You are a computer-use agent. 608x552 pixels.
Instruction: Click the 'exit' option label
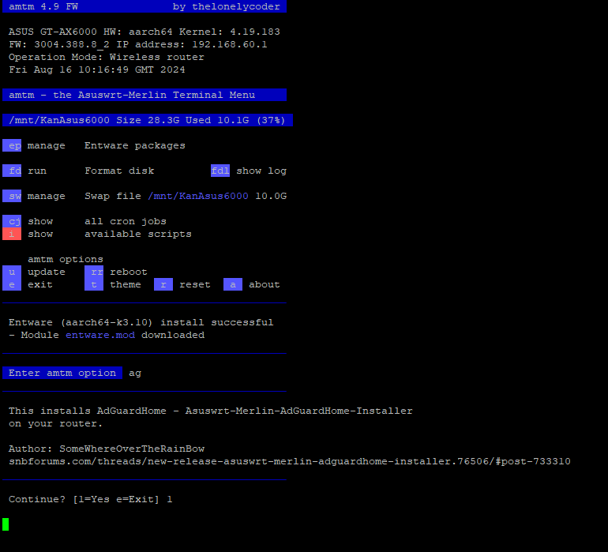40,284
